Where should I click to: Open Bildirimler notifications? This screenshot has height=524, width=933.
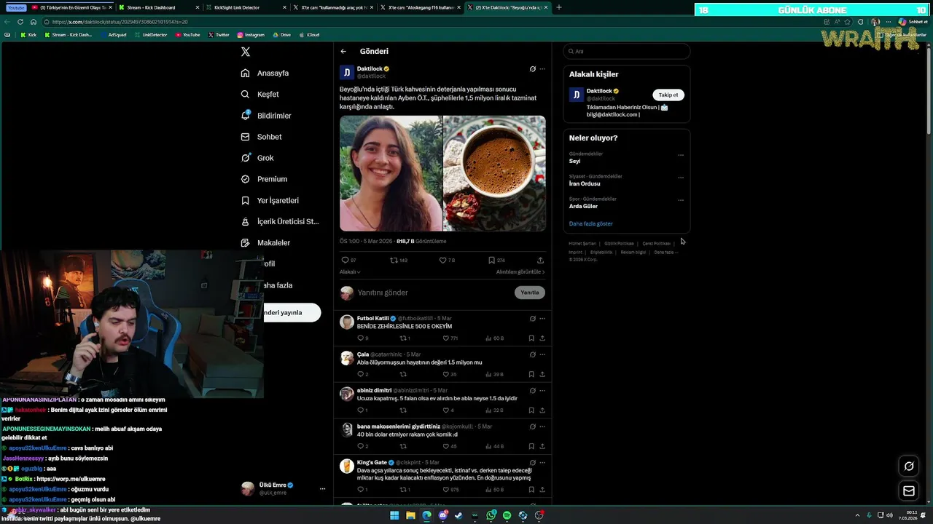[266, 115]
